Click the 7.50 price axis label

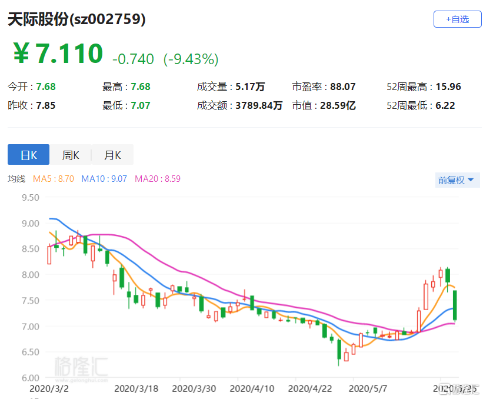click(31, 301)
